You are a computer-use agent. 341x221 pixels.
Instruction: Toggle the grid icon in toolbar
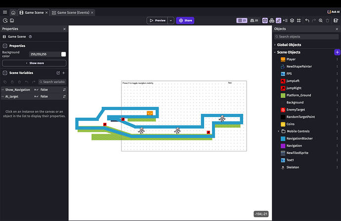point(299,20)
